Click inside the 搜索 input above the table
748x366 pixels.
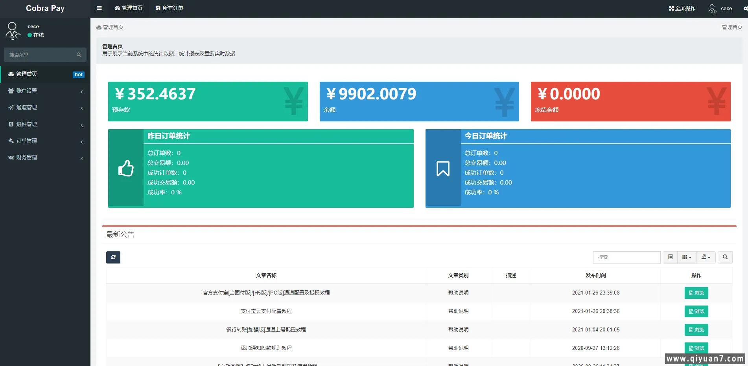(626, 257)
